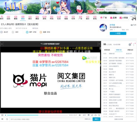This screenshot has height=122, width=137.
Task: Click the 硬币 coin icon
Action: (x=27, y=32)
